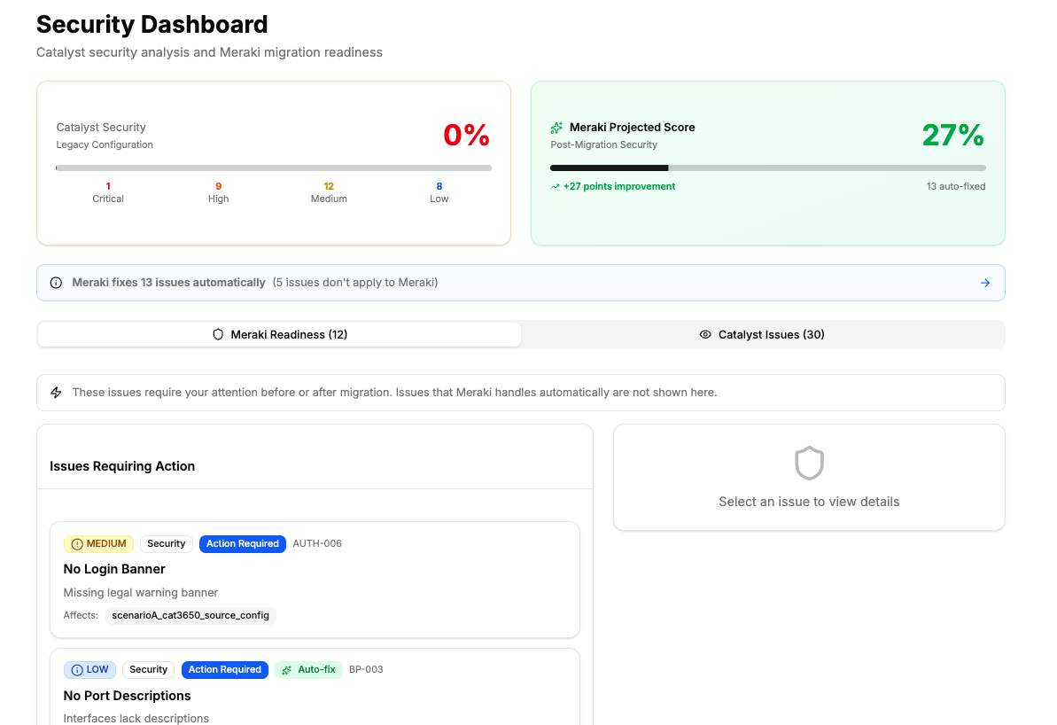The width and height of the screenshot is (1057, 725).
Task: Select the Action Required badge on AUTH-006
Action: click(x=243, y=544)
